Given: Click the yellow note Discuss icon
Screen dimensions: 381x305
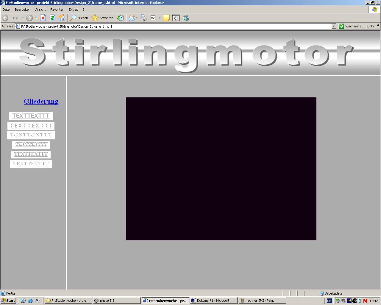Looking at the screenshot, I should pos(166,18).
